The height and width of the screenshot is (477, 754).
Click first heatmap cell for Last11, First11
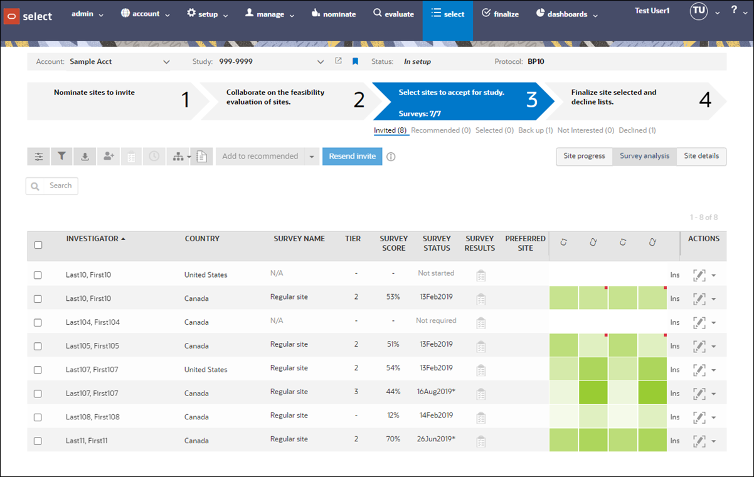[x=563, y=440]
